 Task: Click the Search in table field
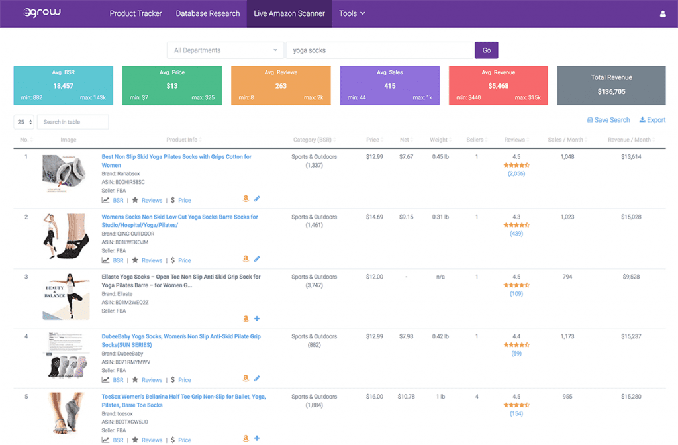point(73,122)
